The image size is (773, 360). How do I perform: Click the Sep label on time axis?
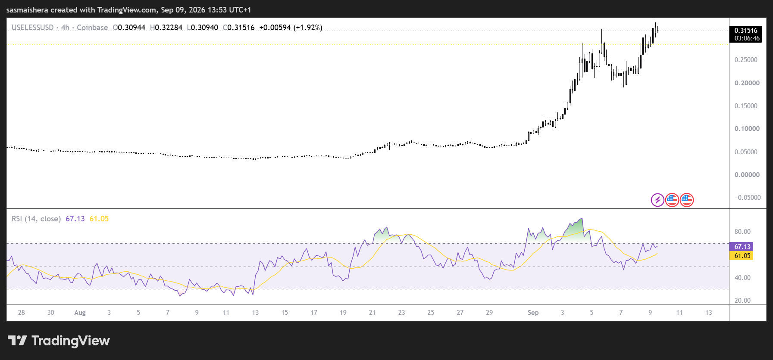pos(533,313)
